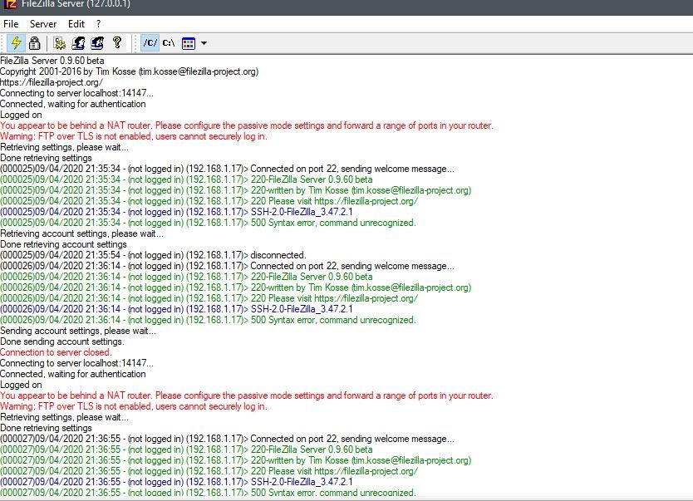
Task: Select the first NAT router warning line
Action: (246, 125)
